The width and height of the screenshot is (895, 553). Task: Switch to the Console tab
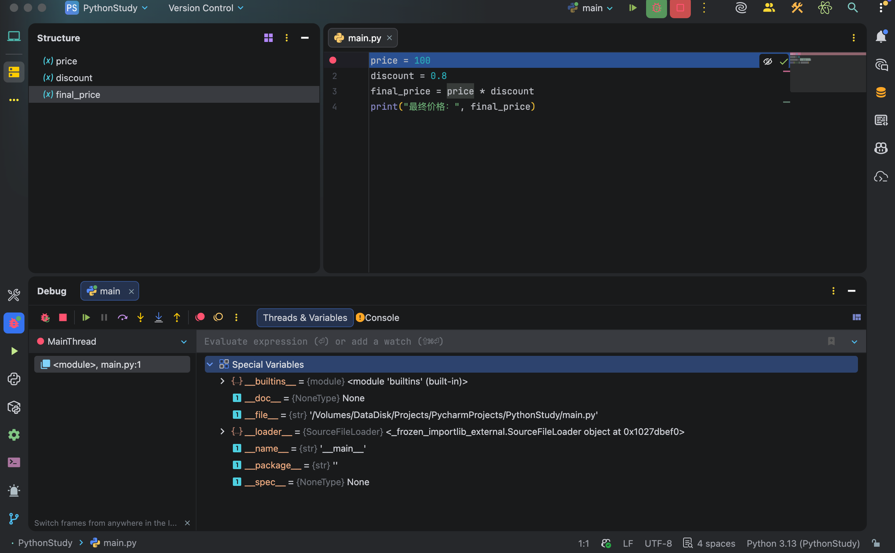(x=381, y=317)
